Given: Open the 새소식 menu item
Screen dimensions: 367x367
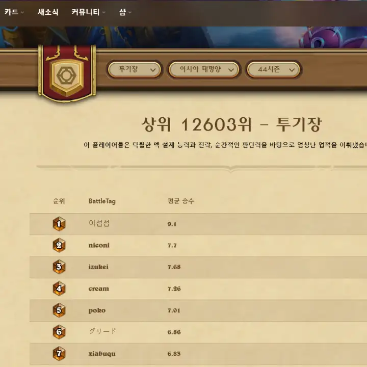Looking at the screenshot, I should [48, 12].
